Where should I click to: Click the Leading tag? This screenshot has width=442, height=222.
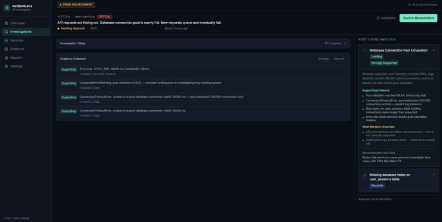point(377,56)
